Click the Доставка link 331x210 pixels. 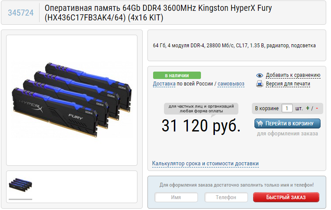[x=164, y=84]
